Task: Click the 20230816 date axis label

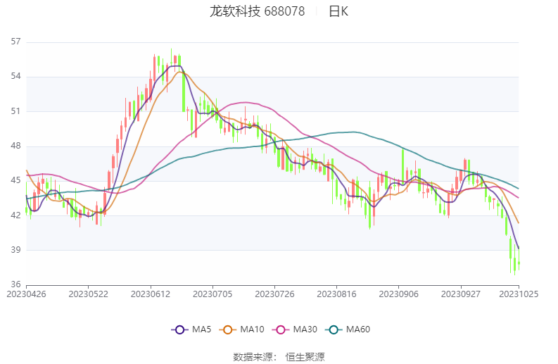Action: click(336, 295)
